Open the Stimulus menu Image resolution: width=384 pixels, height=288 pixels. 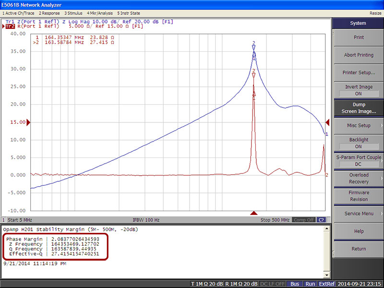click(72, 13)
